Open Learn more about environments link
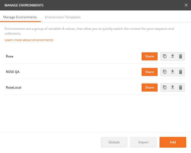 pos(29,40)
